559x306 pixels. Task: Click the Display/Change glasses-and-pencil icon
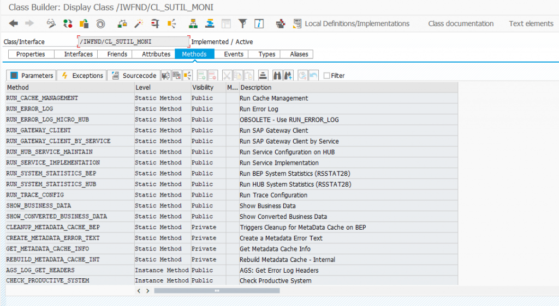coord(51,23)
